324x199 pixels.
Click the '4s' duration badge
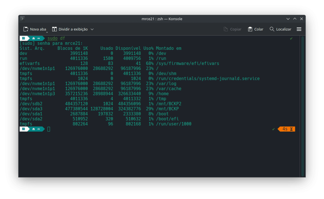click(x=286, y=129)
